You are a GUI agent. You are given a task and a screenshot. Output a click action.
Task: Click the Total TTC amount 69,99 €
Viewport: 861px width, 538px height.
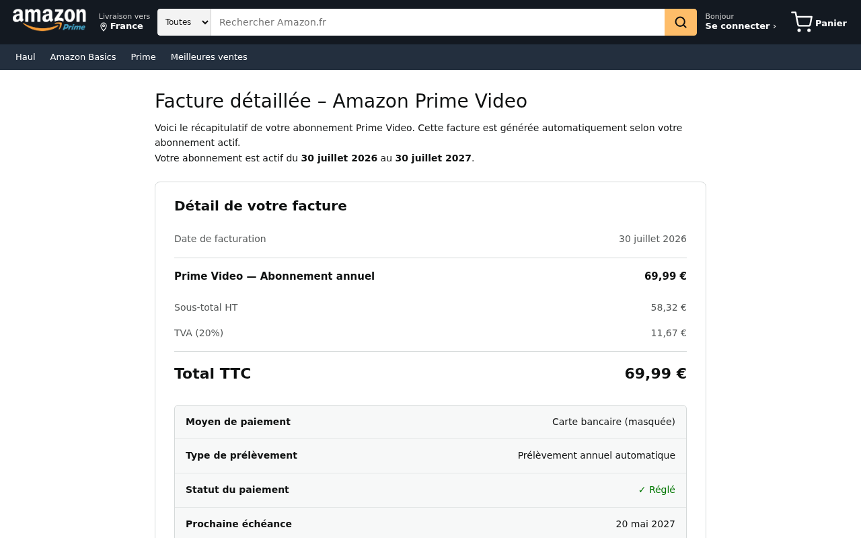point(655,374)
